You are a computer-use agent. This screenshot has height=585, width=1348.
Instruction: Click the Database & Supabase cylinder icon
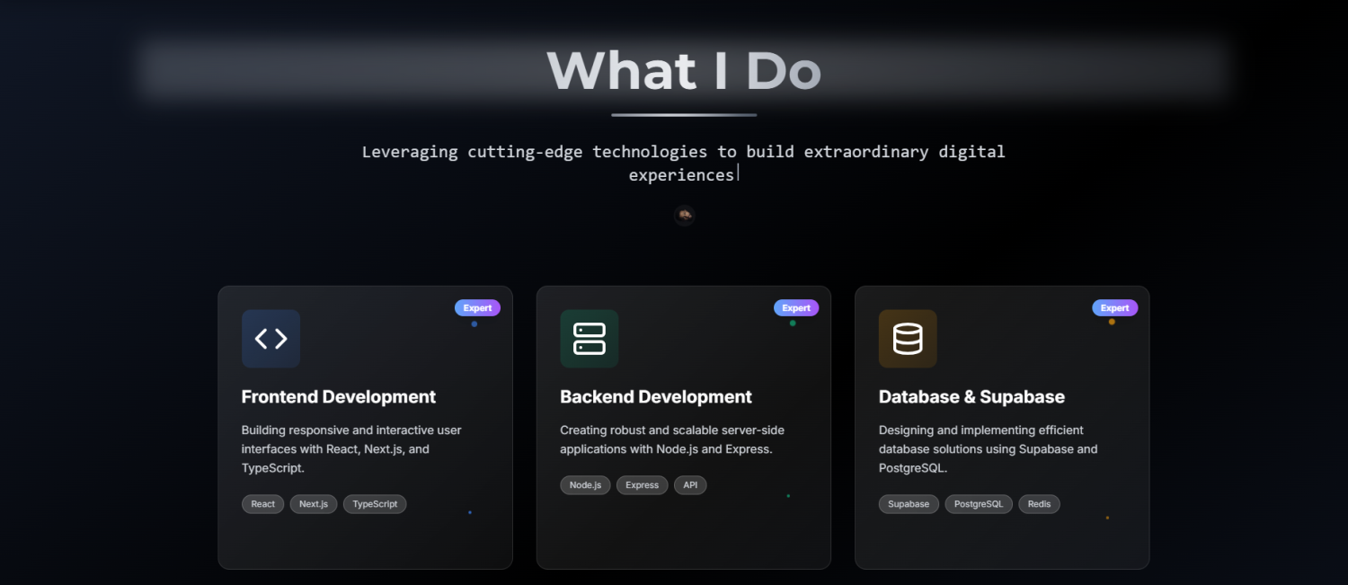coord(908,339)
